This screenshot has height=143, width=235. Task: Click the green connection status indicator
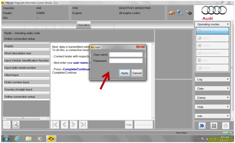coord(225,133)
